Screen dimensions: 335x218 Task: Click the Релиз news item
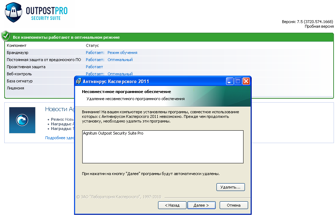62,119
